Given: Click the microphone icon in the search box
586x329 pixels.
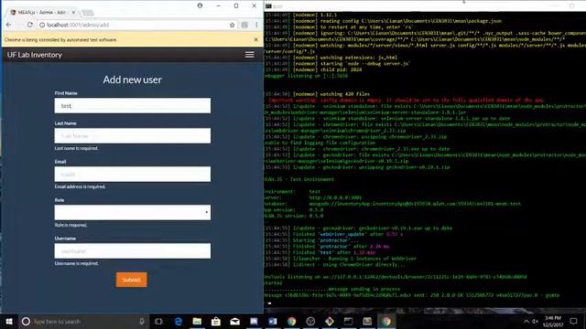Looking at the screenshot, I should click(x=142, y=321).
